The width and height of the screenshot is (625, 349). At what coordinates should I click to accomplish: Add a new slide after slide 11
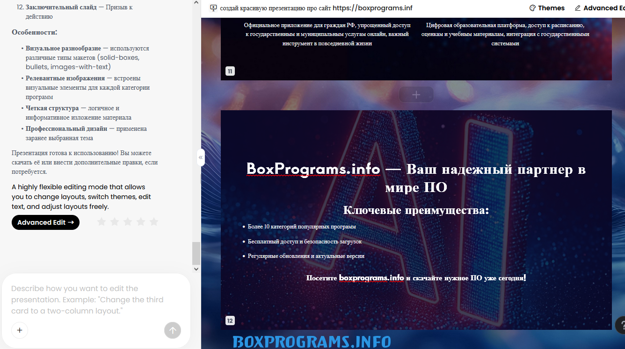pos(416,95)
